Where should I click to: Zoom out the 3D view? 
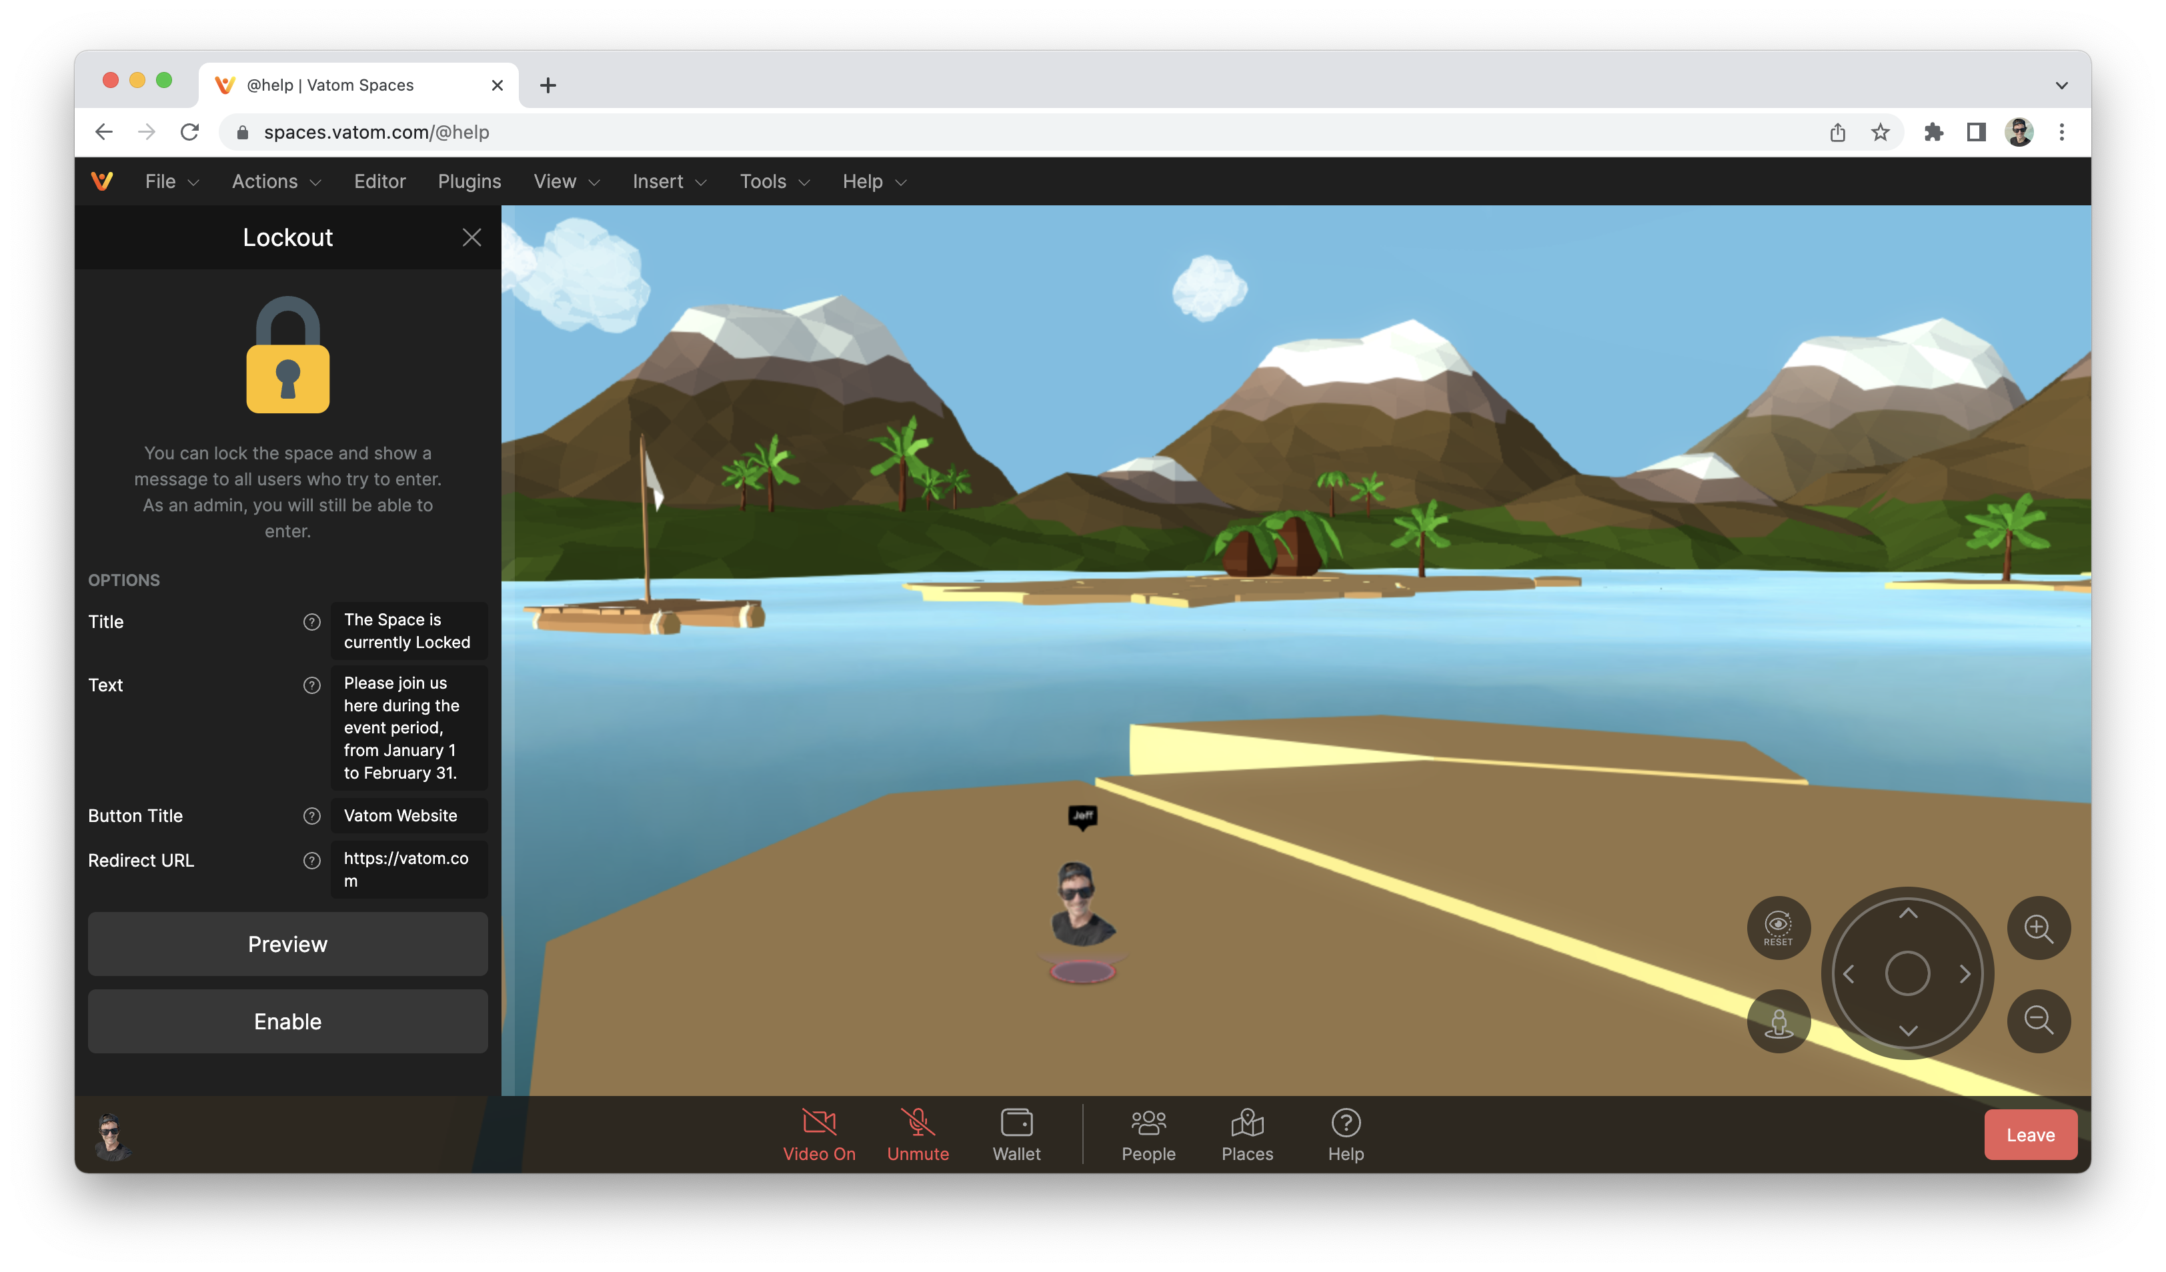point(2039,1021)
